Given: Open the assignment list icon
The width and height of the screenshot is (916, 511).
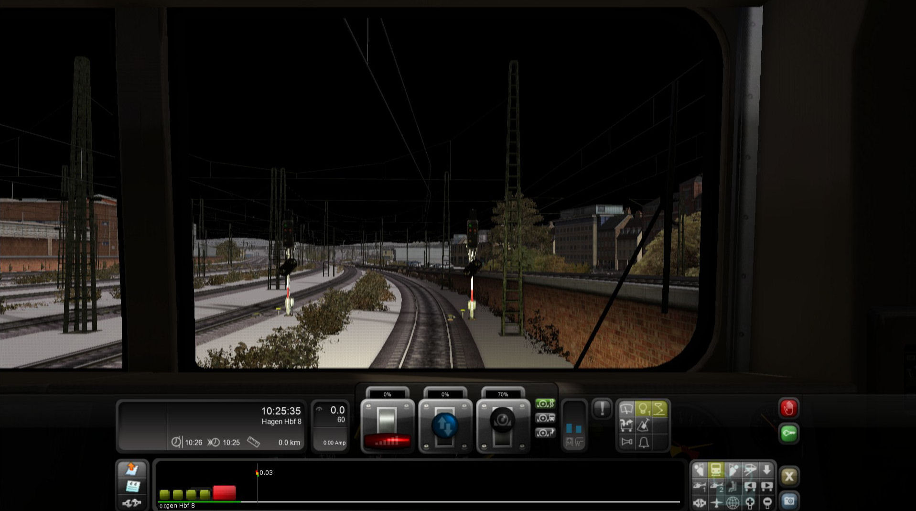Looking at the screenshot, I should click(x=132, y=487).
